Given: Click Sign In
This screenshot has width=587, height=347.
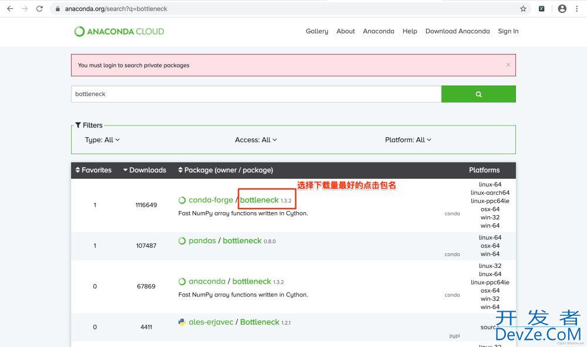Looking at the screenshot, I should coord(508,32).
